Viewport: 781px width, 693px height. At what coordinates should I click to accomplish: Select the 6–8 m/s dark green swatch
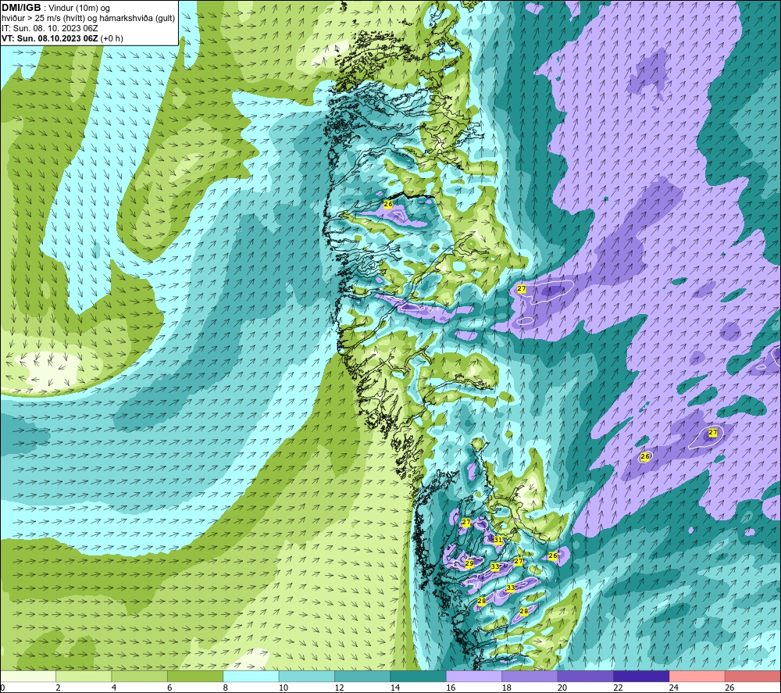click(195, 676)
